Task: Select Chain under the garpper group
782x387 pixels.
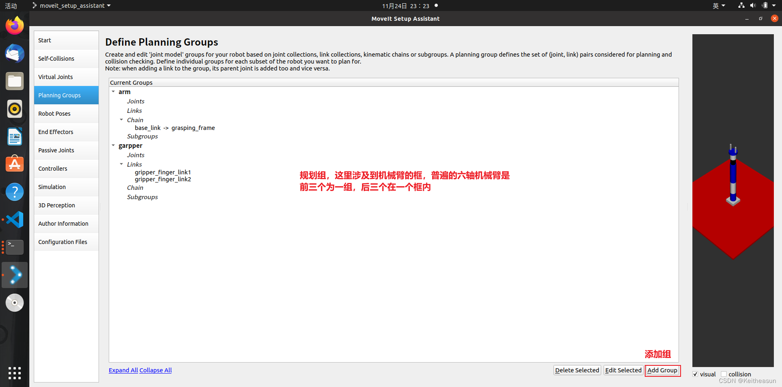Action: [x=135, y=188]
